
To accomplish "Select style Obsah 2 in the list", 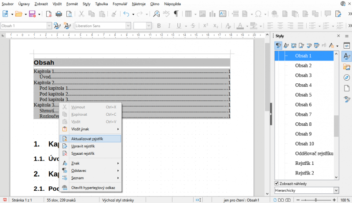I will click(303, 66).
